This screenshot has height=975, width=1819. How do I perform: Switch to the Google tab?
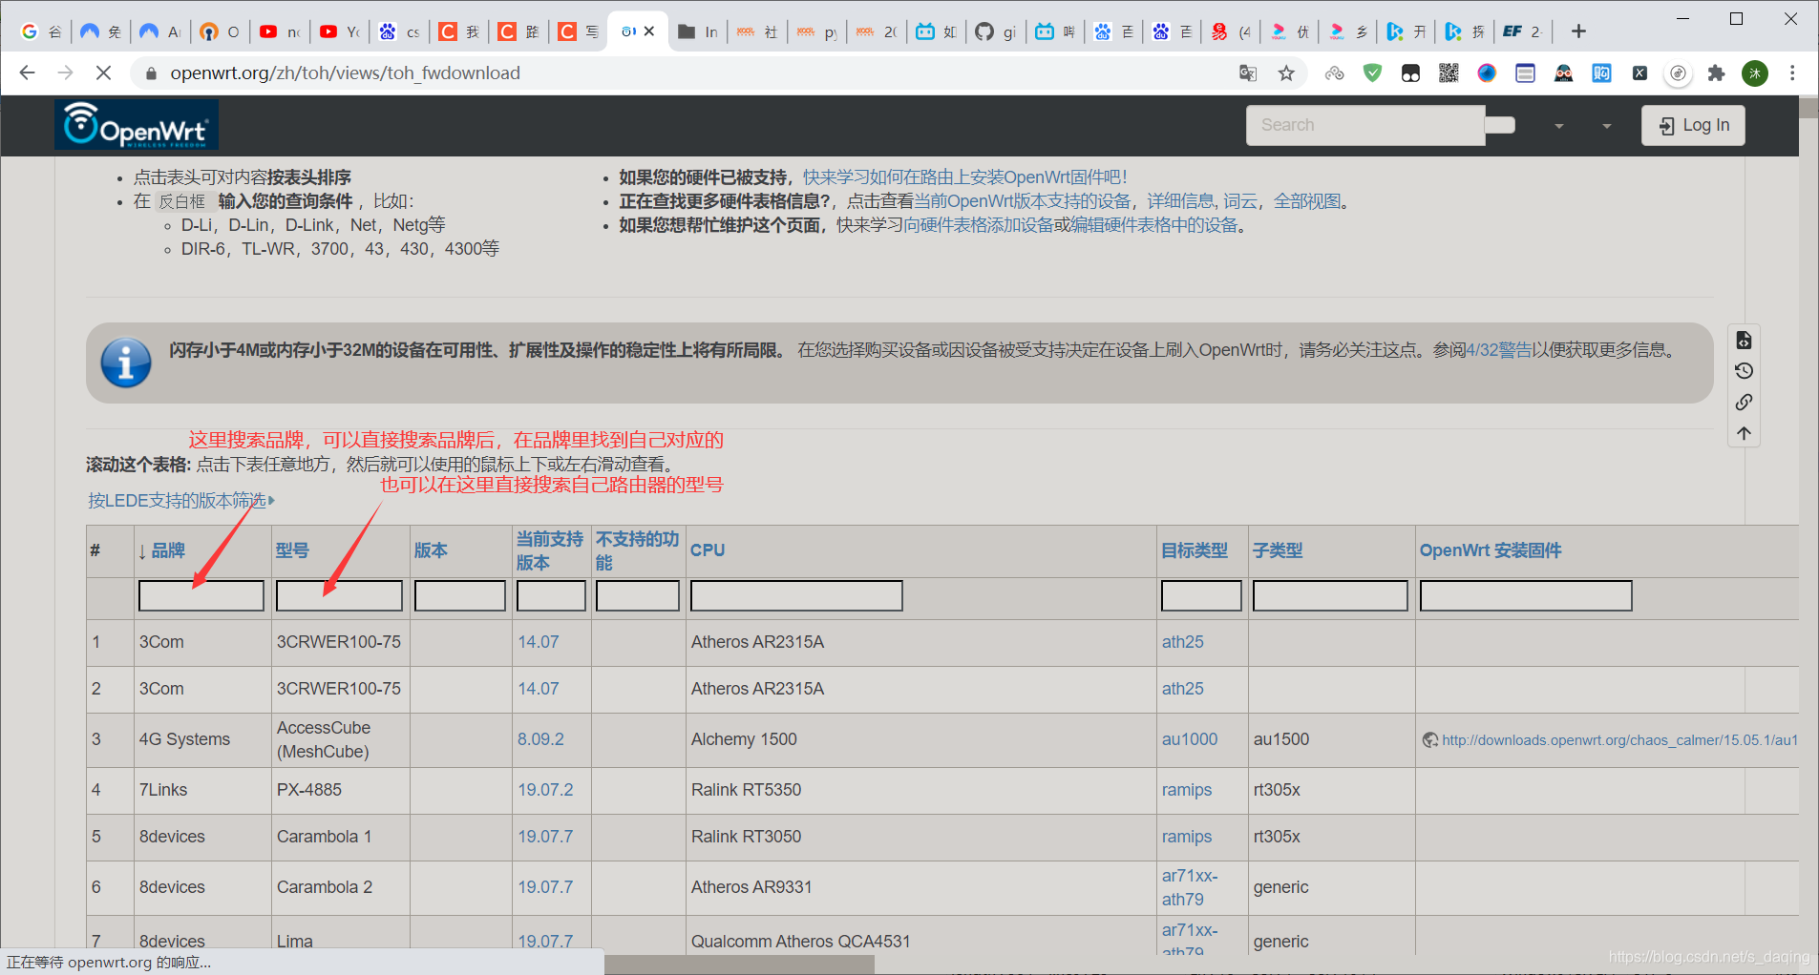tap(41, 31)
